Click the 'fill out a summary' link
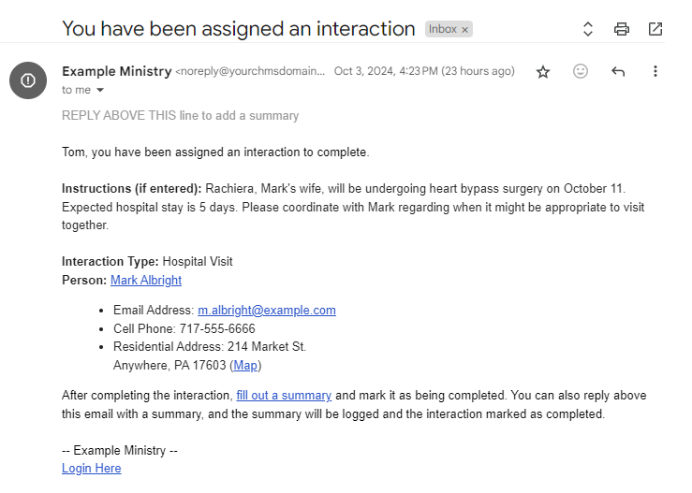The image size is (692, 493). point(284,396)
